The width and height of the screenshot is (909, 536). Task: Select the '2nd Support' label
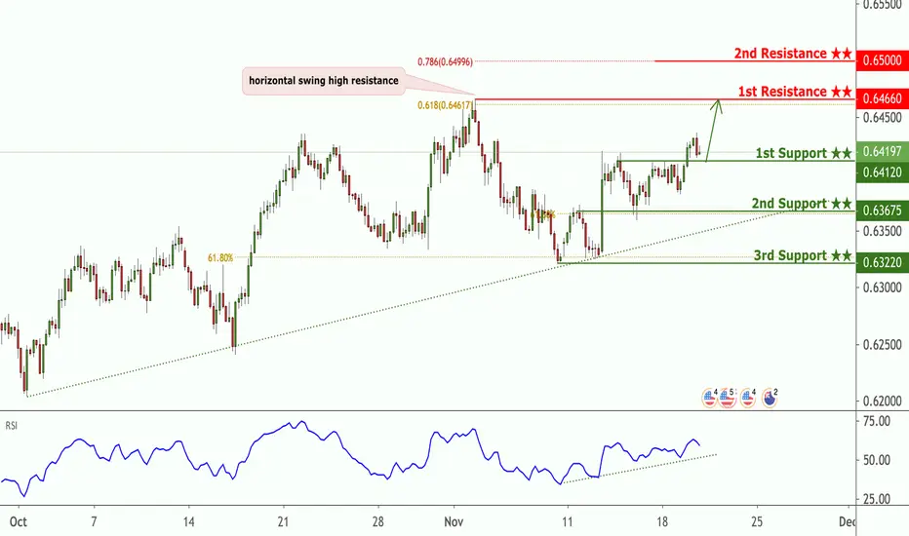802,204
